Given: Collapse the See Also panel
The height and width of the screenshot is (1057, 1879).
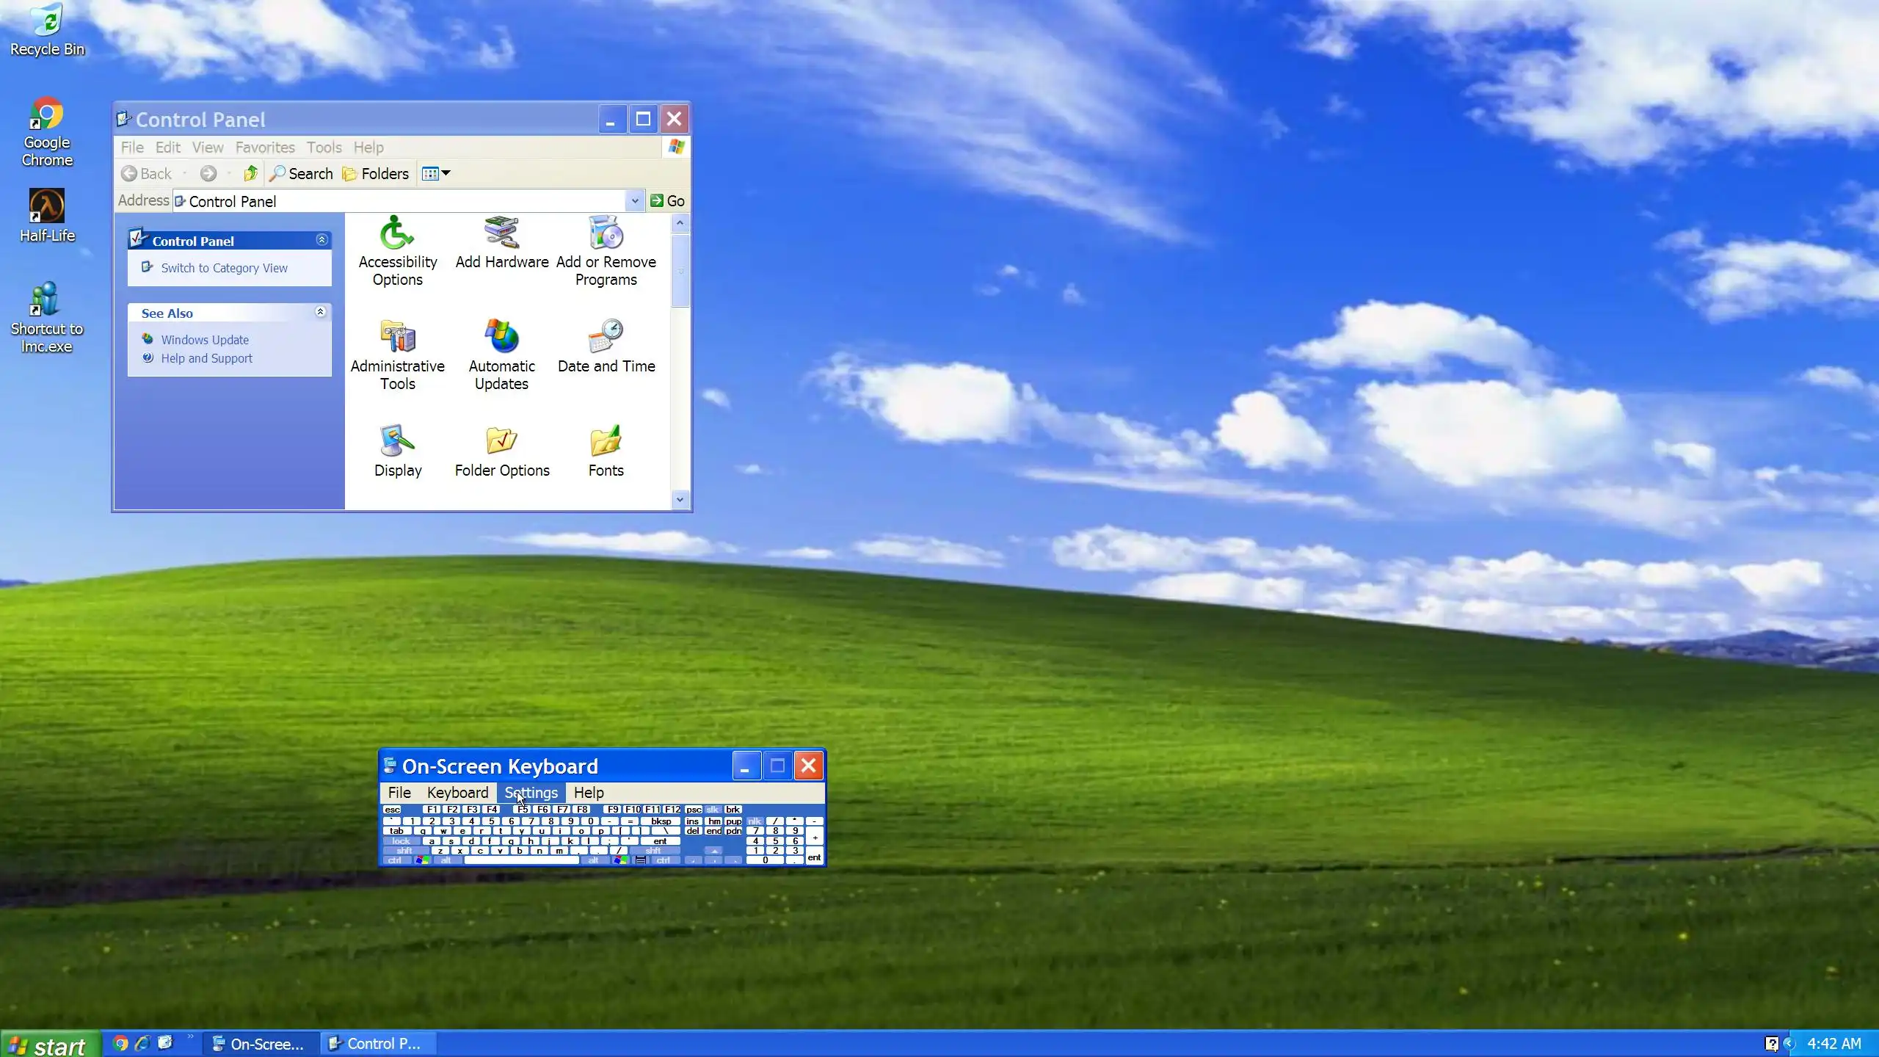Looking at the screenshot, I should pyautogui.click(x=320, y=312).
